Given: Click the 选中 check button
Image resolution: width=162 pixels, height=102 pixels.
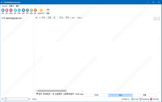Looking at the screenshot, I should pyautogui.click(x=39, y=94).
